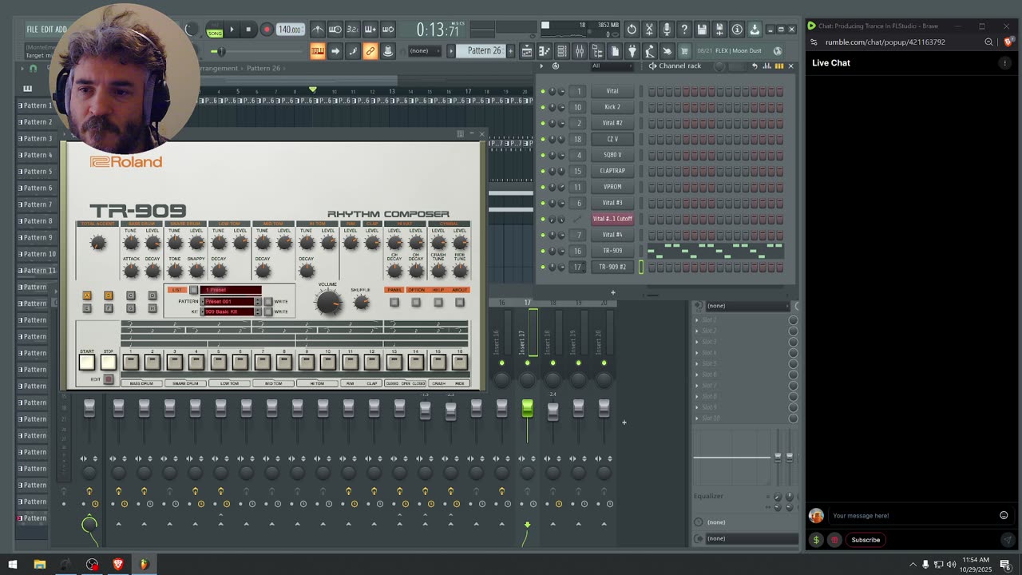Adjust the TR-909 SHUFFLE knob
The width and height of the screenshot is (1022, 575).
tap(361, 302)
